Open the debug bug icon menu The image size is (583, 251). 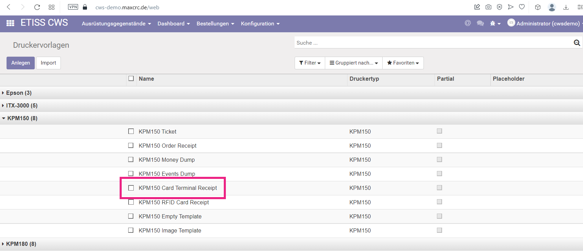coord(495,23)
